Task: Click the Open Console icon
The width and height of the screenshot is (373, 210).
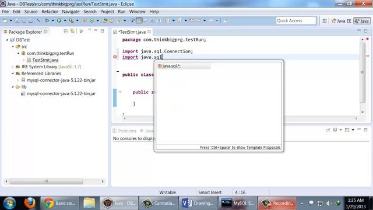Action: click(347, 129)
